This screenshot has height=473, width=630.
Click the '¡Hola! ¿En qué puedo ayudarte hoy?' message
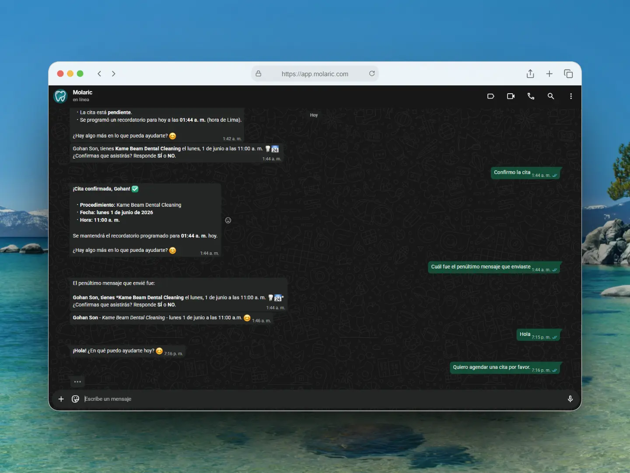128,351
